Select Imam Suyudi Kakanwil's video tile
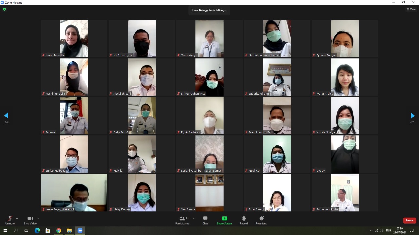419x235 pixels. (74, 193)
